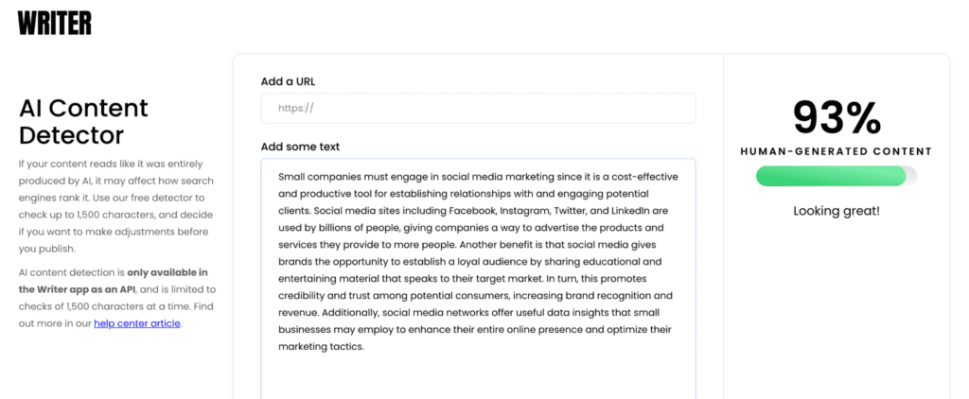
Task: Click the grey unfilled end of the score bar
Action: 911,176
